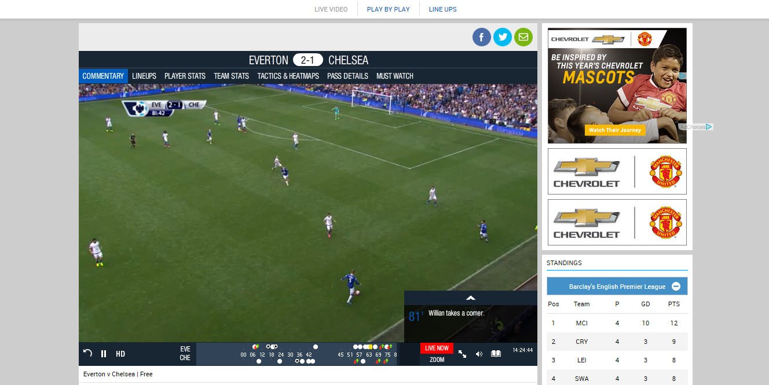Click SWA row in standings
Viewport: 769px width, 385px height.
[x=617, y=377]
